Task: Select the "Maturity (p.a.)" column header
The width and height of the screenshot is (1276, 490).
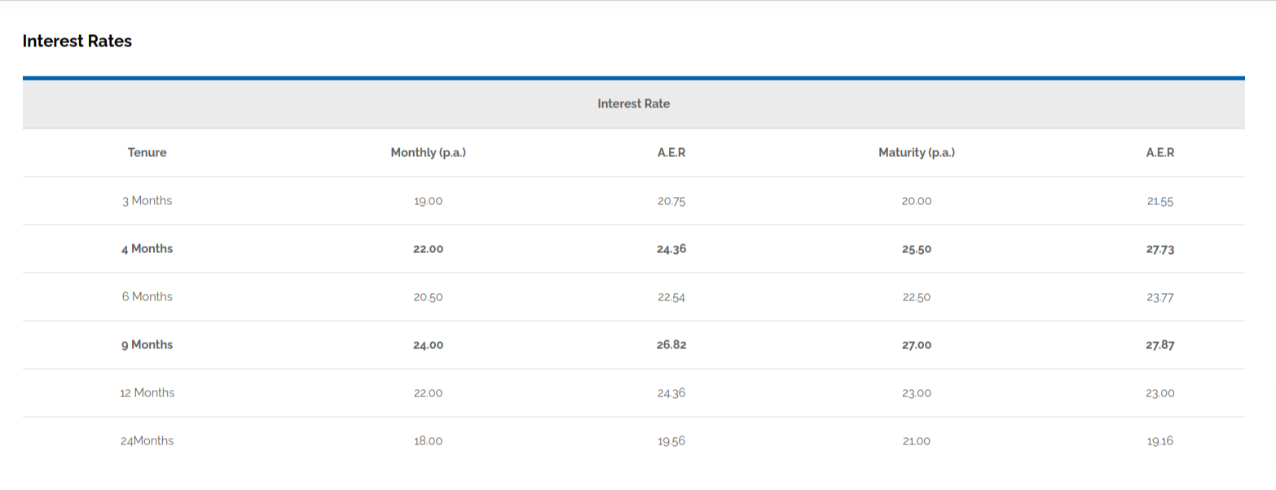Action: click(x=917, y=152)
